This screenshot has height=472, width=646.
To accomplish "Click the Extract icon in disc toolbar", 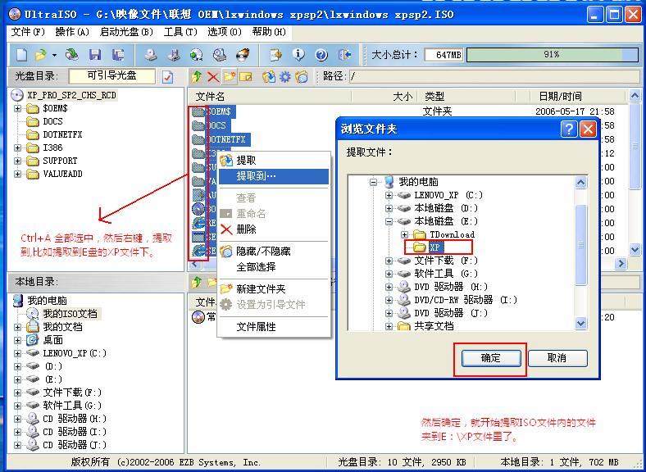I will 269,76.
